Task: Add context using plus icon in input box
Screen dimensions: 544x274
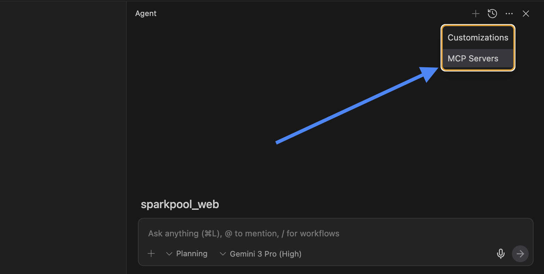Action: [151, 254]
